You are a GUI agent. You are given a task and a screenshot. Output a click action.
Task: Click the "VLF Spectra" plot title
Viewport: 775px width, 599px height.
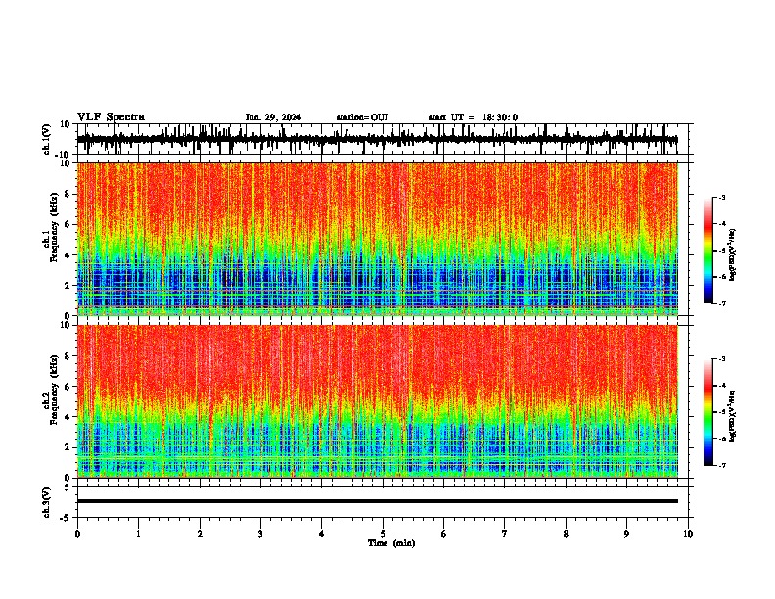tap(111, 117)
